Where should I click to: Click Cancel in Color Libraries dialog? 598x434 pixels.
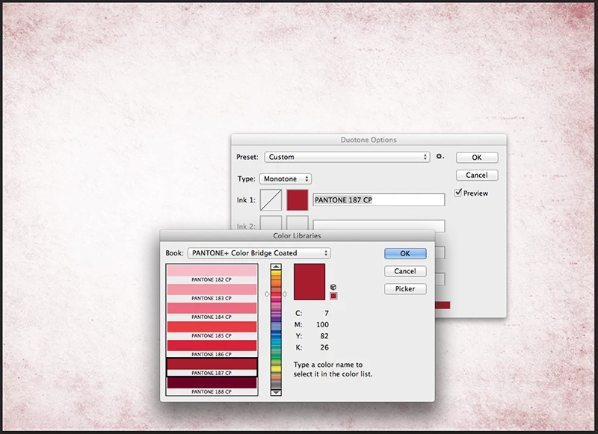click(405, 271)
